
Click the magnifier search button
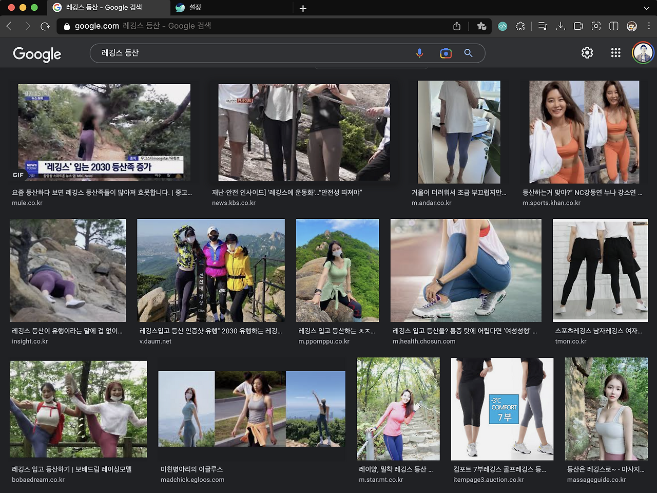click(x=468, y=53)
